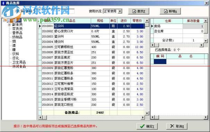Select 酒 category in tree

pos(14,45)
